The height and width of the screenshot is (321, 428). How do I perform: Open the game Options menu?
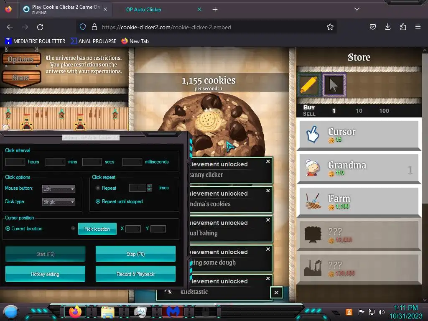(21, 59)
